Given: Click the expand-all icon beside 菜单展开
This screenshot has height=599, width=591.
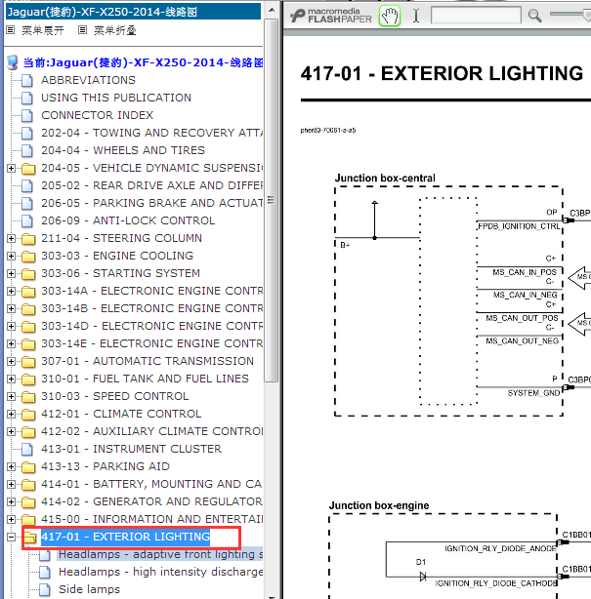Looking at the screenshot, I should [x=11, y=30].
